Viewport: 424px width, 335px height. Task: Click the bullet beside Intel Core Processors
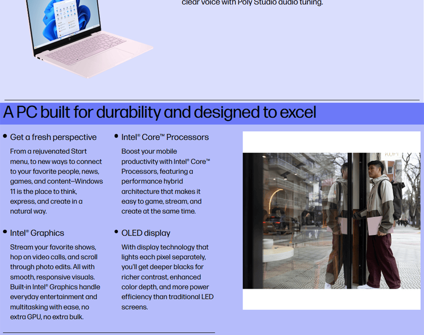[116, 136]
